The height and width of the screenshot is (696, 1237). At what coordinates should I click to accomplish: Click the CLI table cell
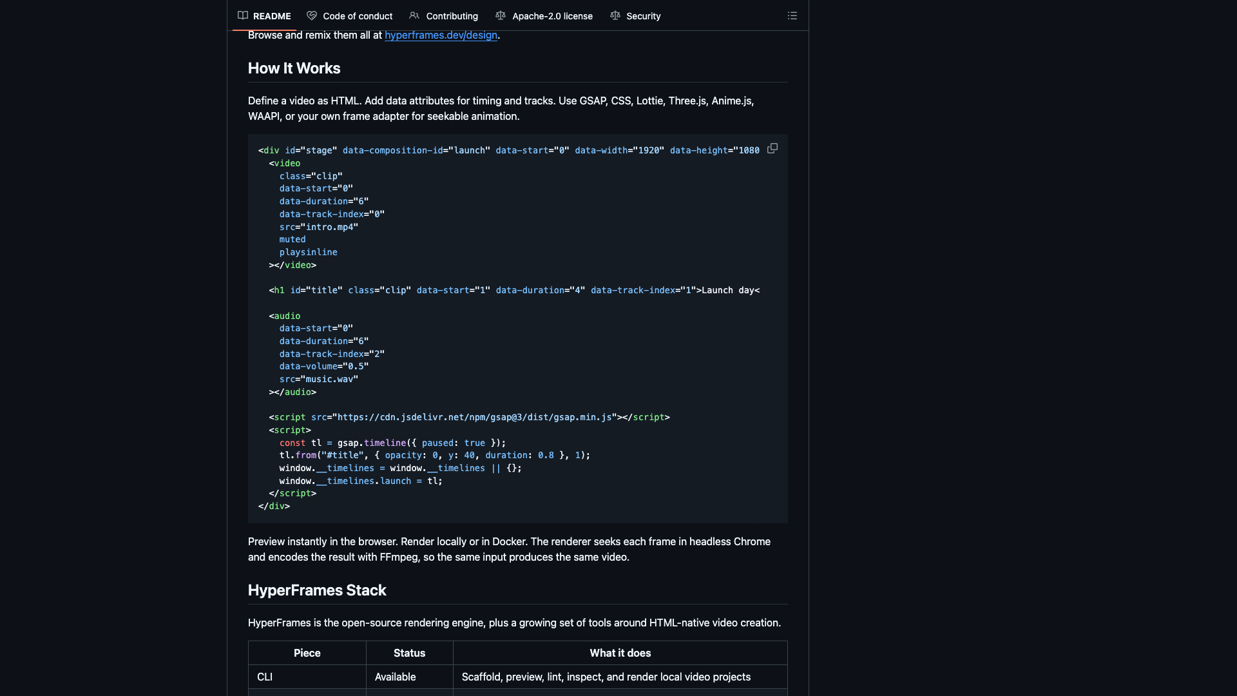(307, 677)
